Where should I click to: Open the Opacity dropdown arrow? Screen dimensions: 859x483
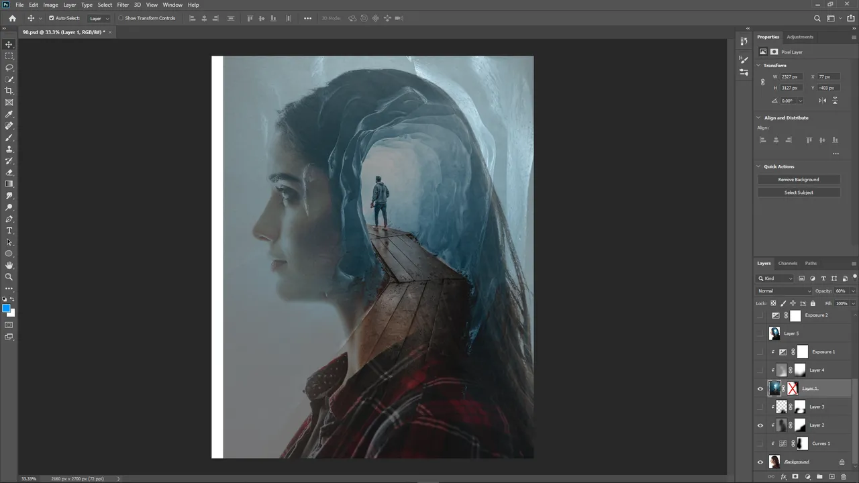point(853,291)
